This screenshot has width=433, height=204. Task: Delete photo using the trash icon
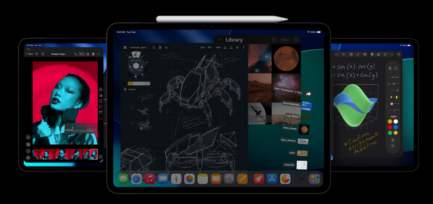click(x=93, y=54)
